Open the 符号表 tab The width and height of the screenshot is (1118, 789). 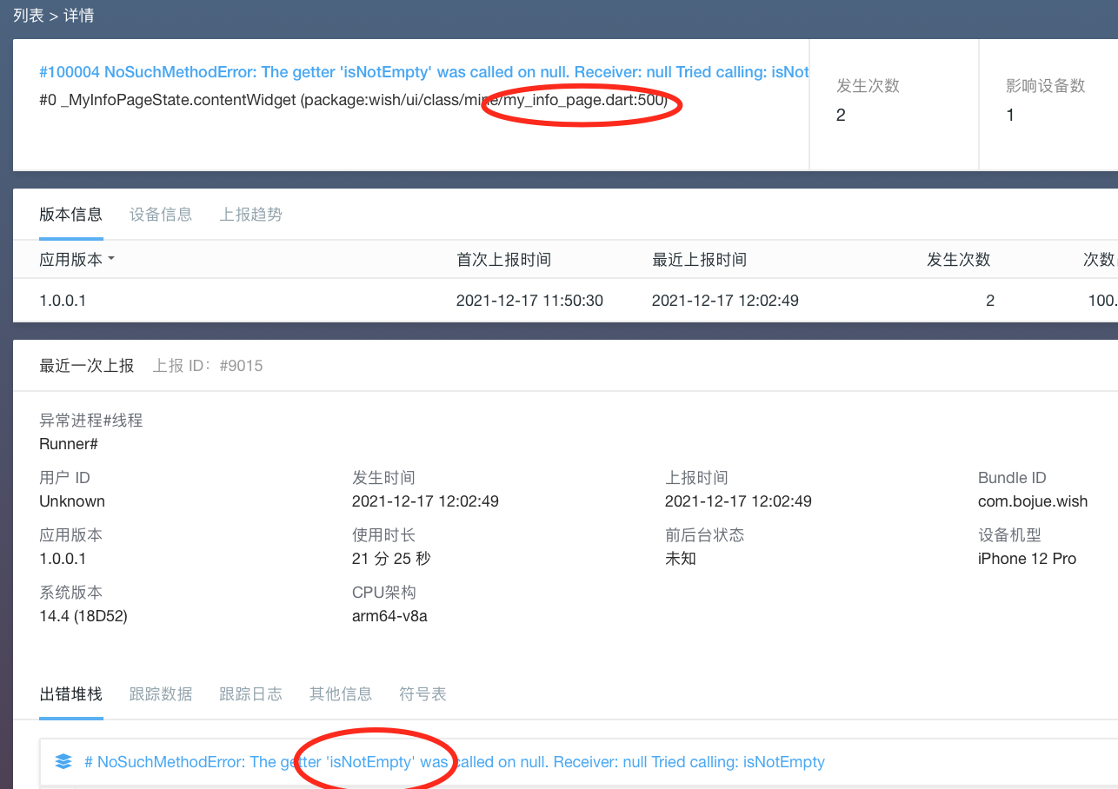(x=423, y=694)
